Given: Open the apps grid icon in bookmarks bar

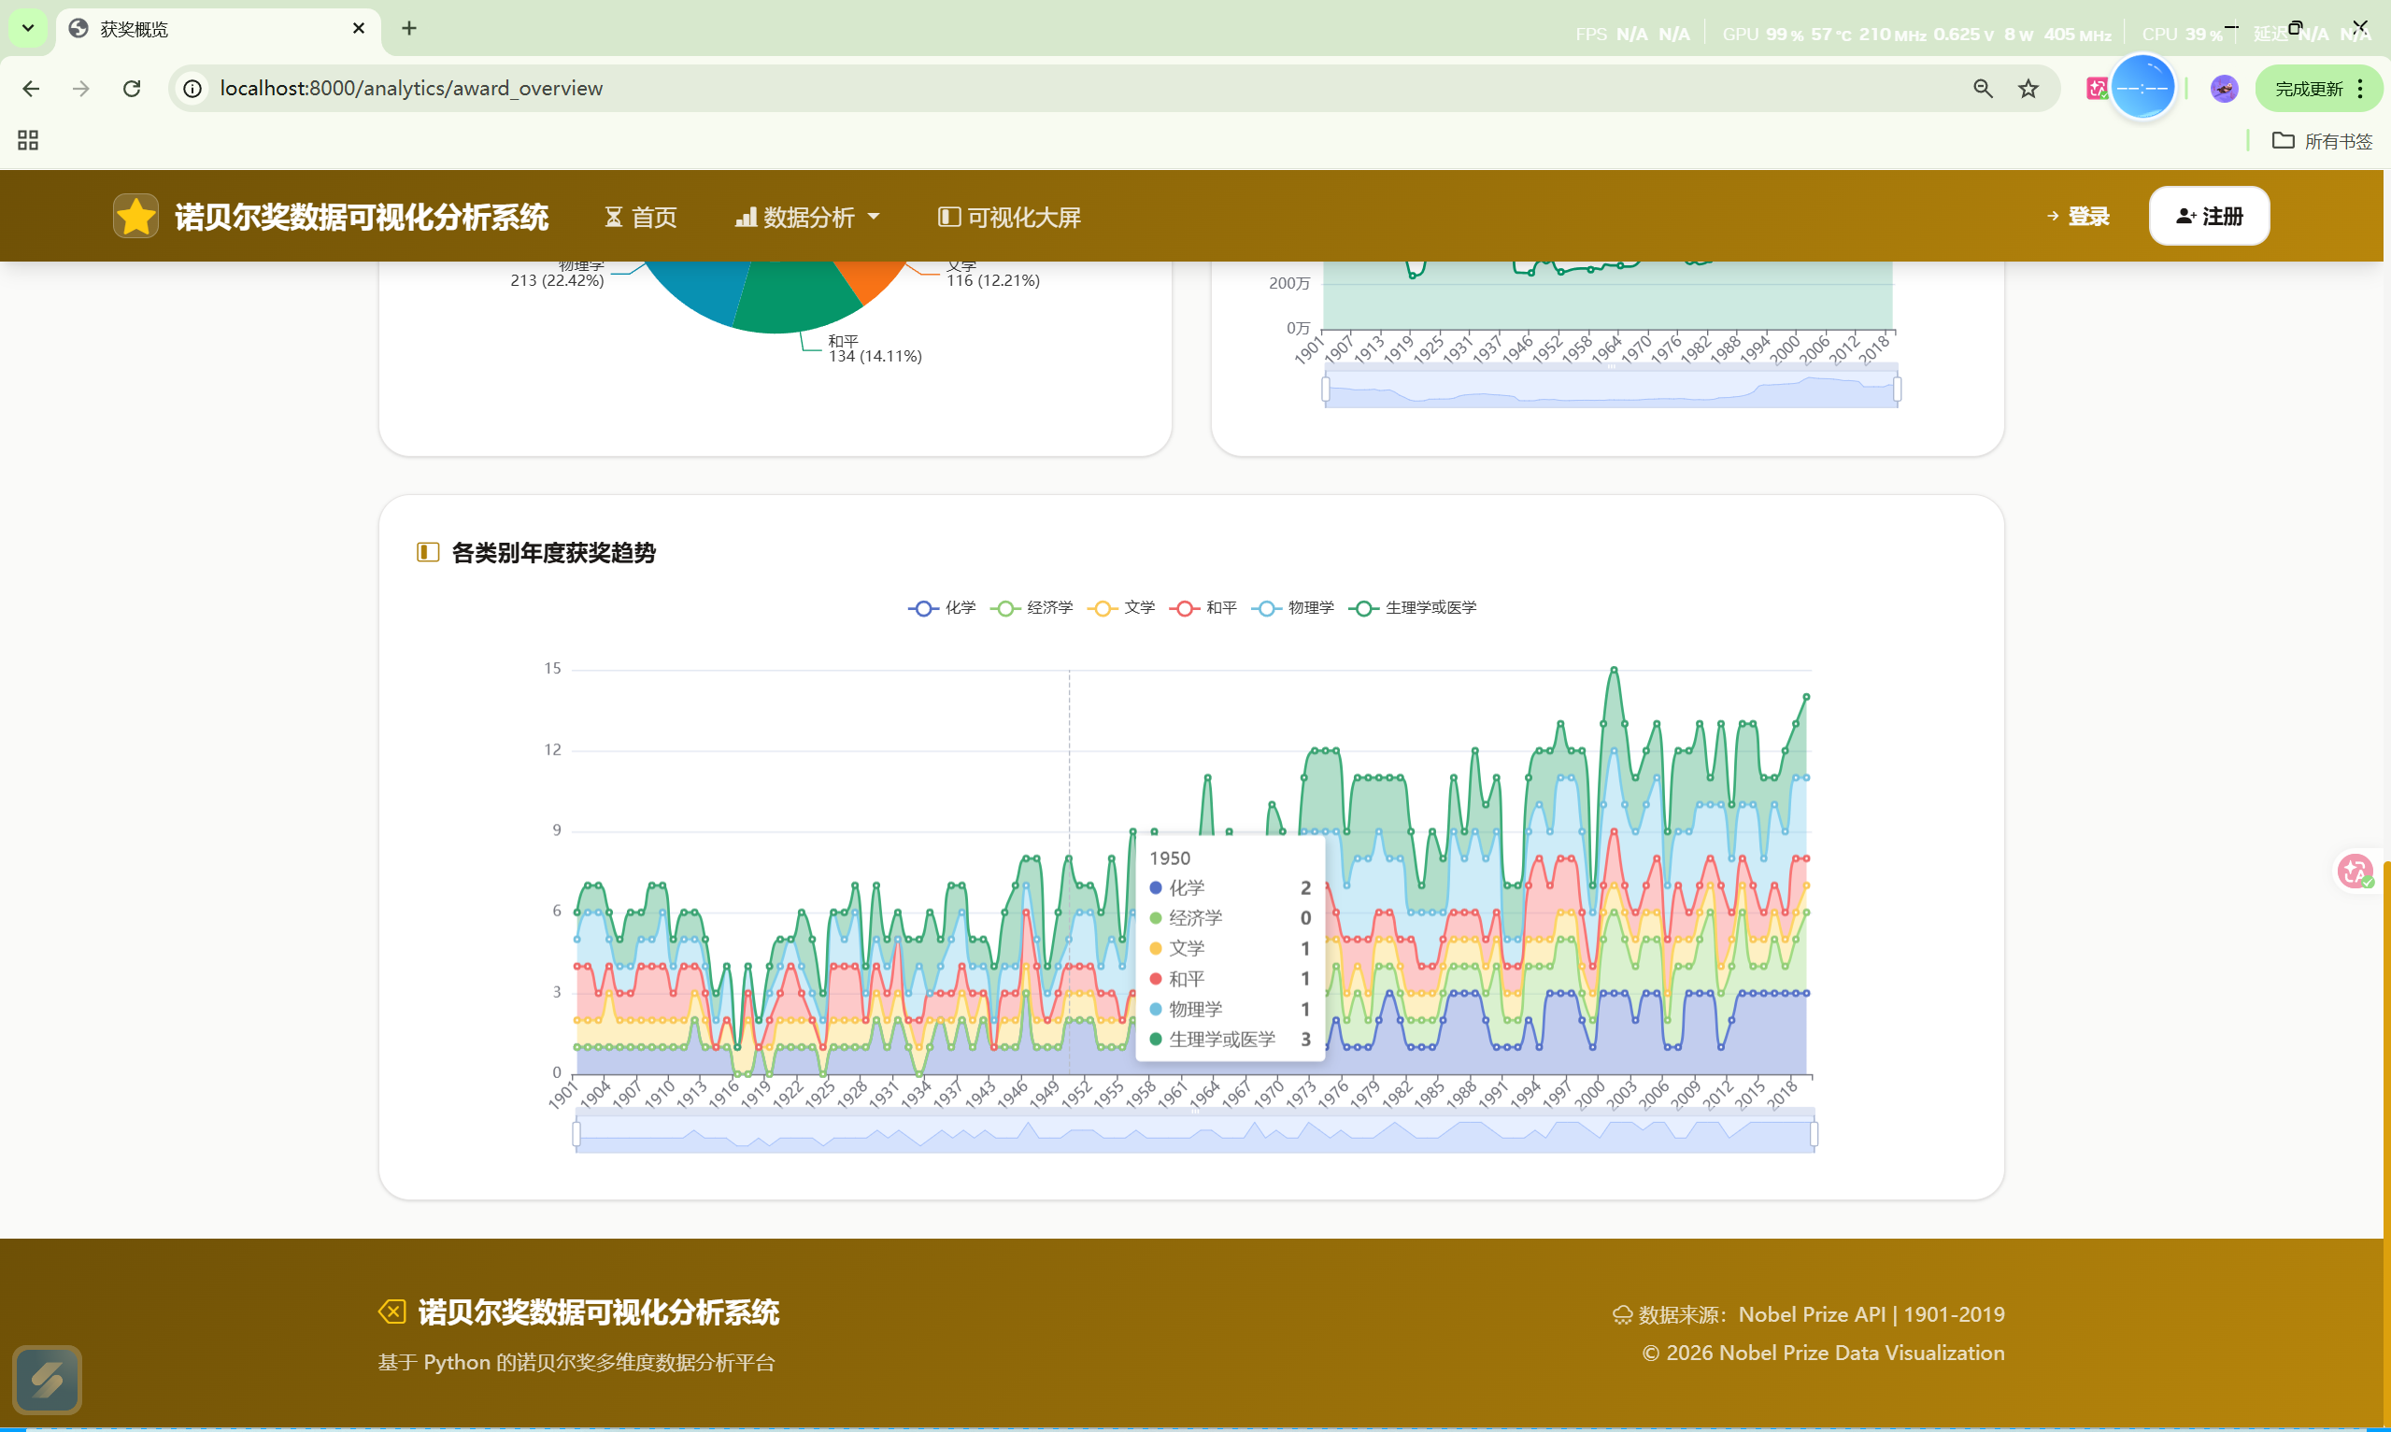Looking at the screenshot, I should click(x=28, y=141).
